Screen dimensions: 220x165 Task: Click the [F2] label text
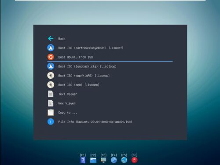(93, 155)
